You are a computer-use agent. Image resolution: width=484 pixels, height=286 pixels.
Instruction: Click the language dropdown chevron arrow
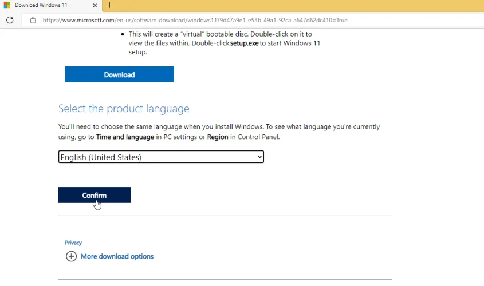click(x=259, y=157)
